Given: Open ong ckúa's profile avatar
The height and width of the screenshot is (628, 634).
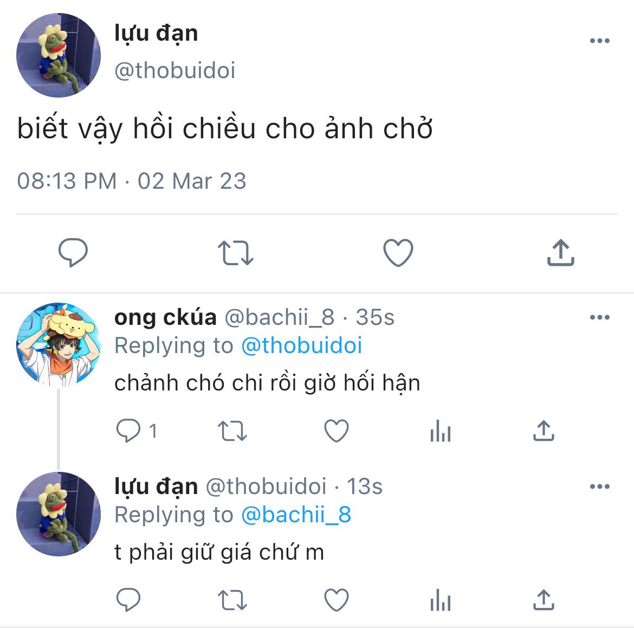Looking at the screenshot, I should (x=58, y=344).
